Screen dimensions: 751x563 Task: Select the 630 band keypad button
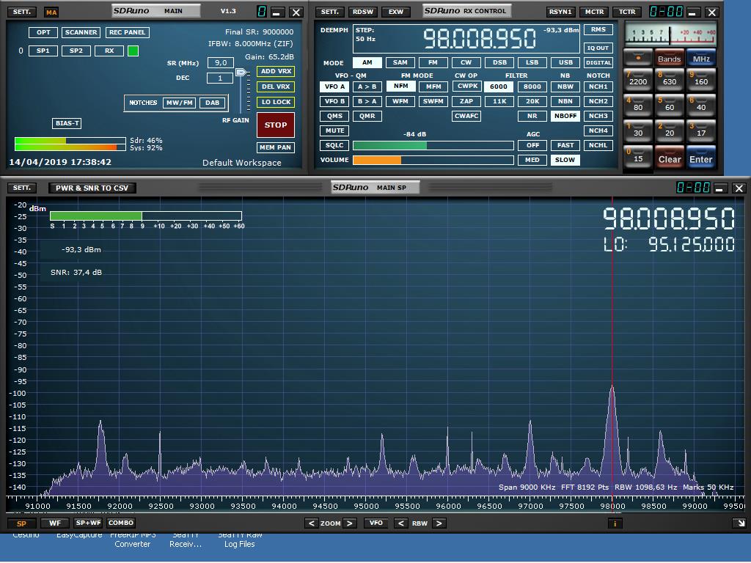pyautogui.click(x=669, y=79)
